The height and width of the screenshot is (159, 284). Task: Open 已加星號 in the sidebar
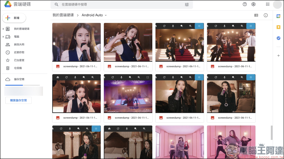point(19,60)
